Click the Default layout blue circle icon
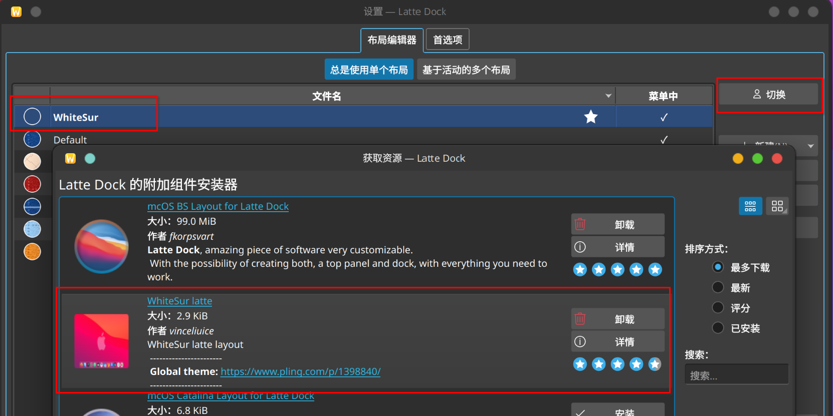 click(32, 139)
